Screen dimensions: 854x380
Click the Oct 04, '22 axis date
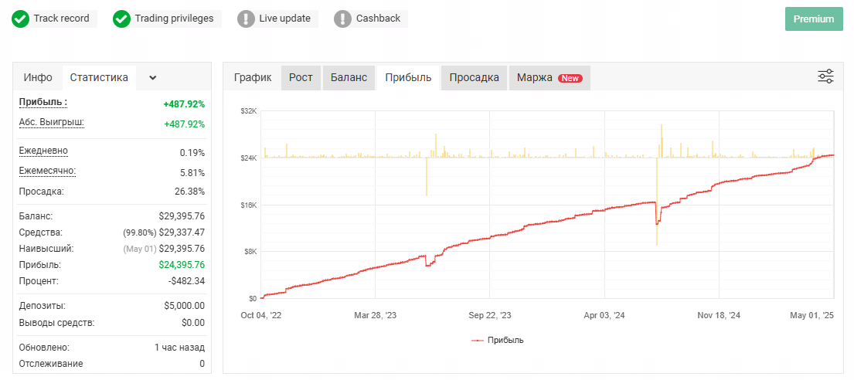tap(261, 315)
